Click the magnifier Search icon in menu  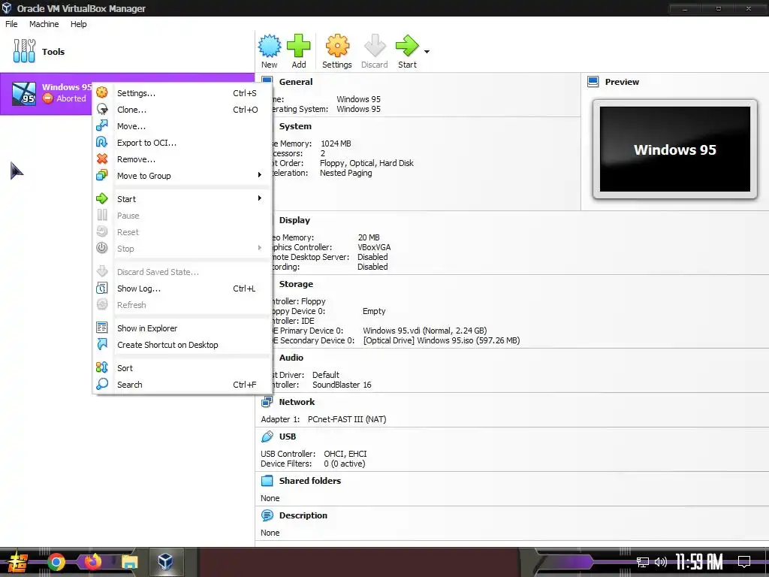point(102,384)
